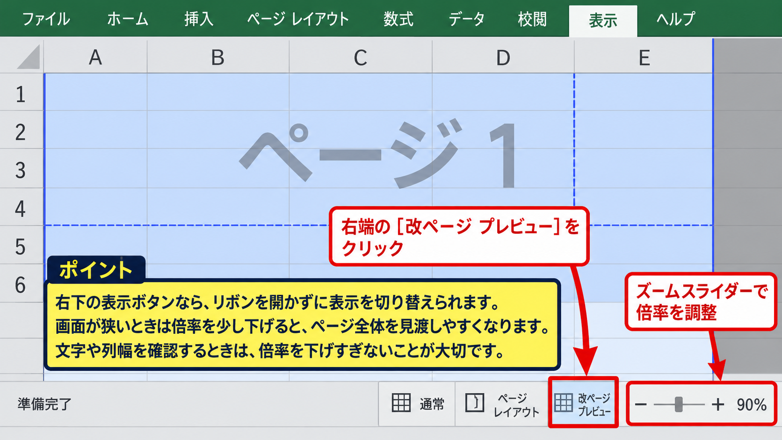The height and width of the screenshot is (440, 782).
Task: Click the zoom out minus button
Action: [x=641, y=404]
